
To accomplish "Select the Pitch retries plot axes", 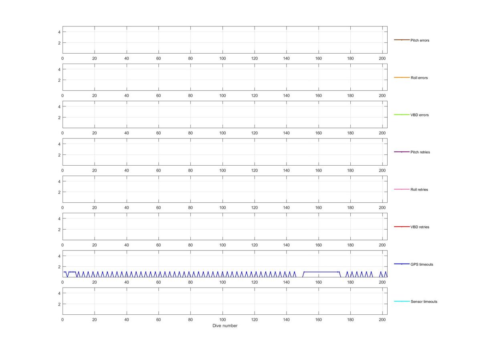I will coord(225,152).
